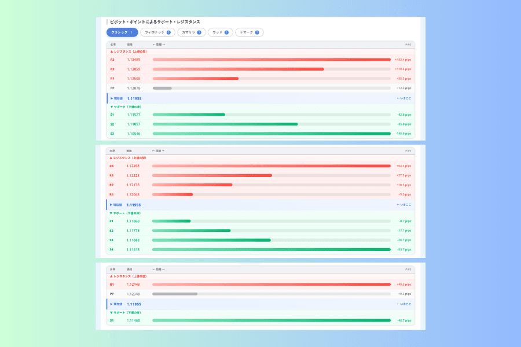Select the デマーク pivot tab

pos(249,32)
